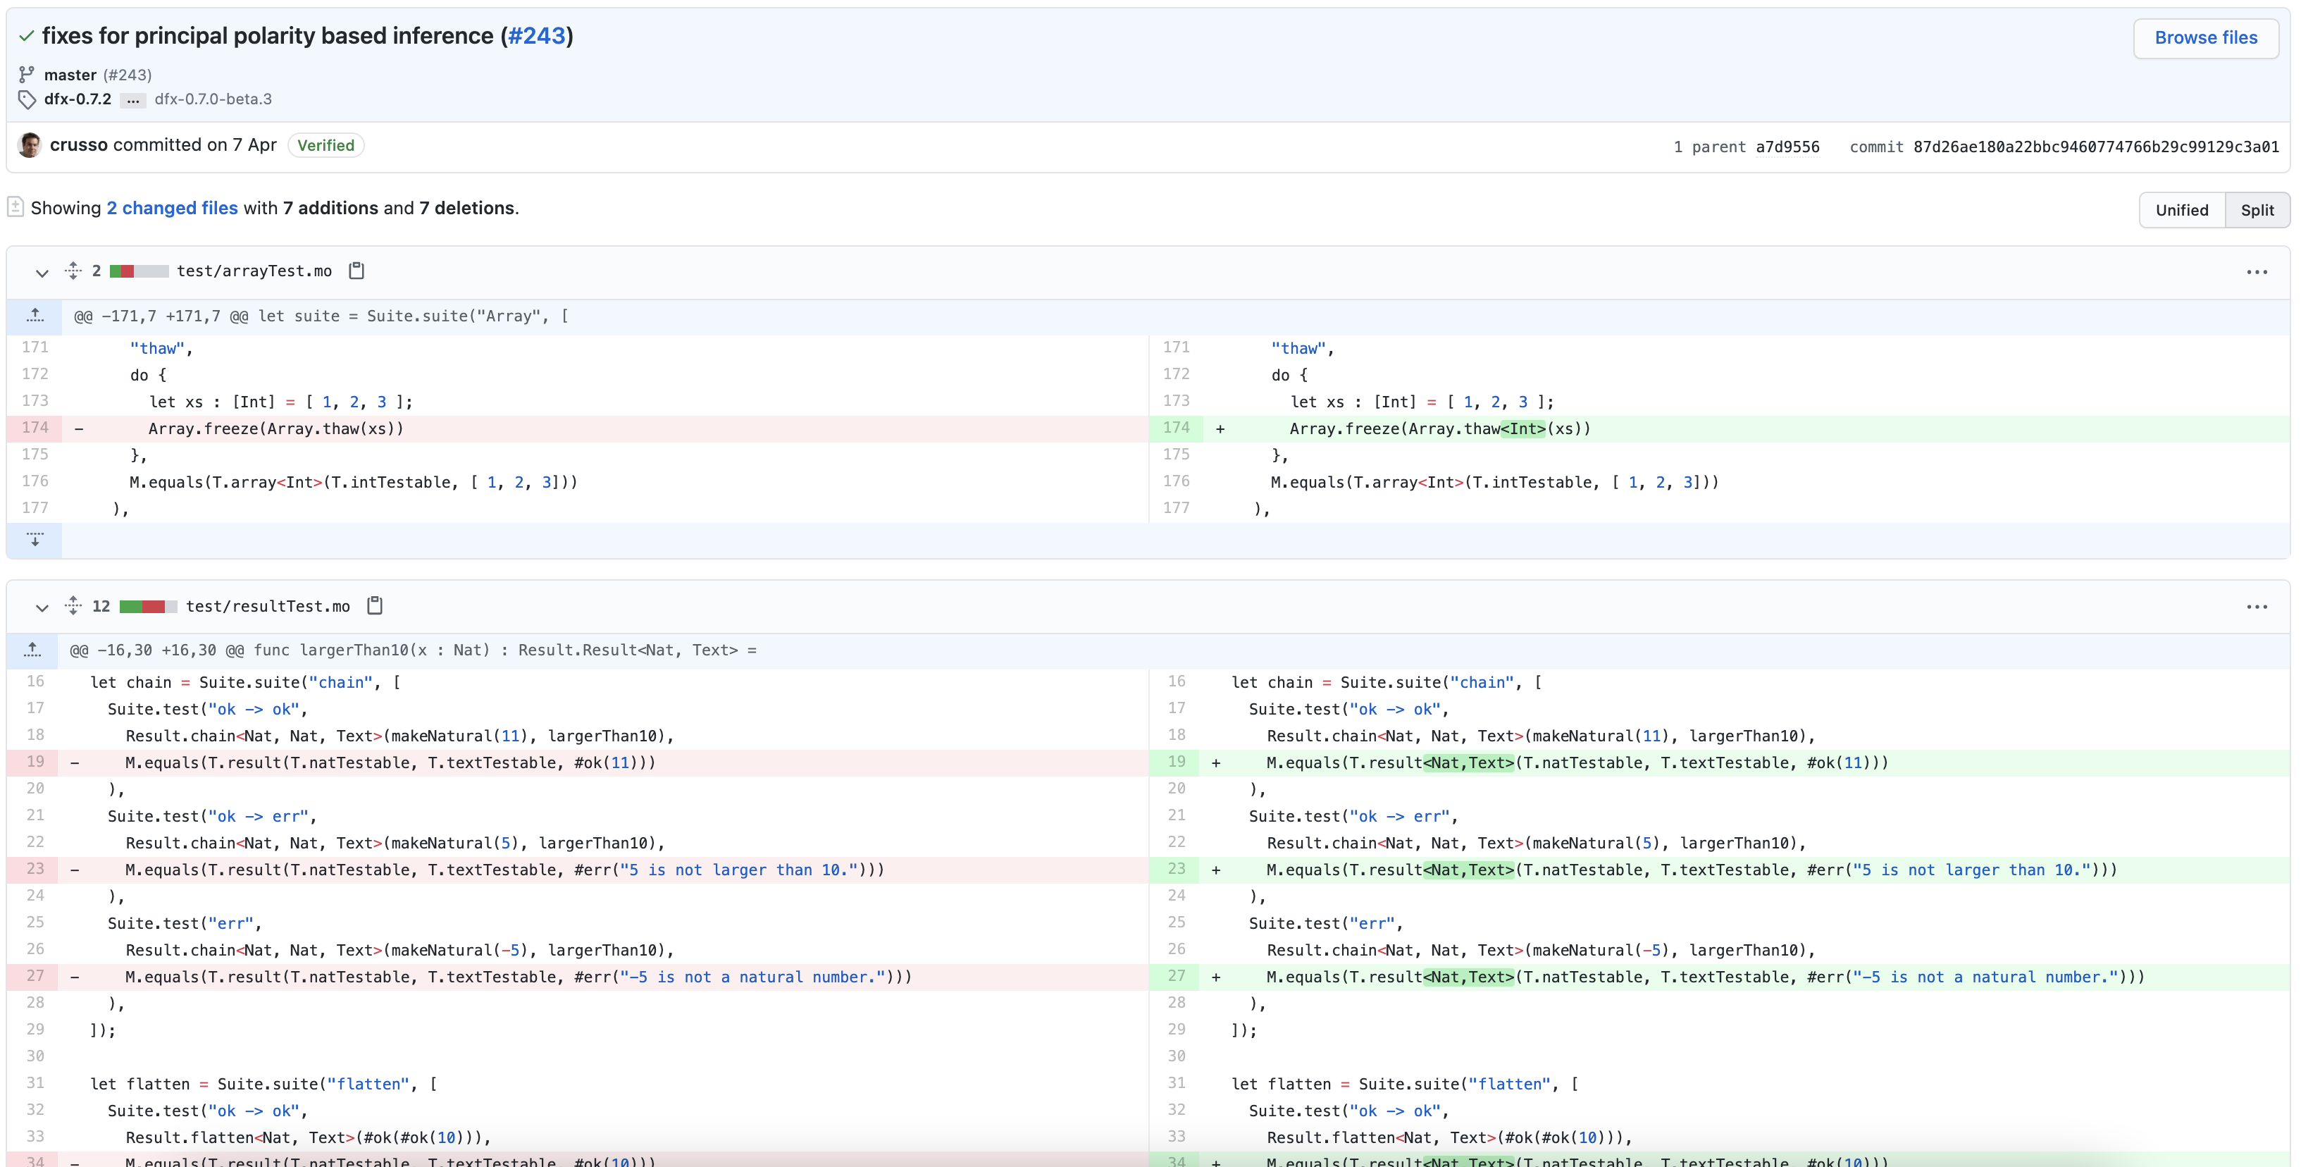This screenshot has width=2301, height=1167.
Task: Select Split diff view
Action: click(2257, 210)
